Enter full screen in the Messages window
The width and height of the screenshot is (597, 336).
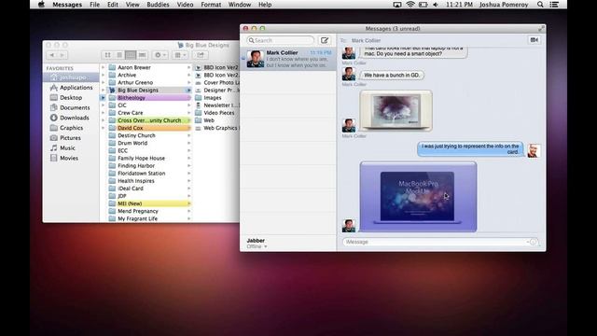tap(541, 29)
